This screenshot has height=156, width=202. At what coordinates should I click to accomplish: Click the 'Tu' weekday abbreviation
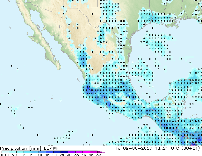[118, 148]
